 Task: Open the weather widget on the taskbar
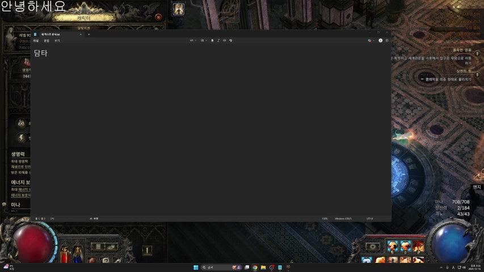pos(8,267)
